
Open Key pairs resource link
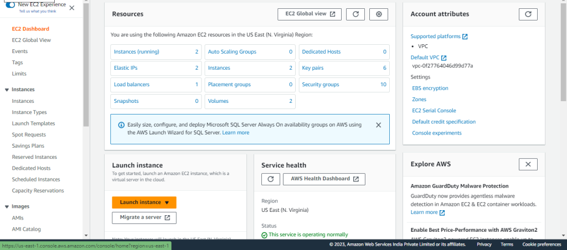(313, 68)
